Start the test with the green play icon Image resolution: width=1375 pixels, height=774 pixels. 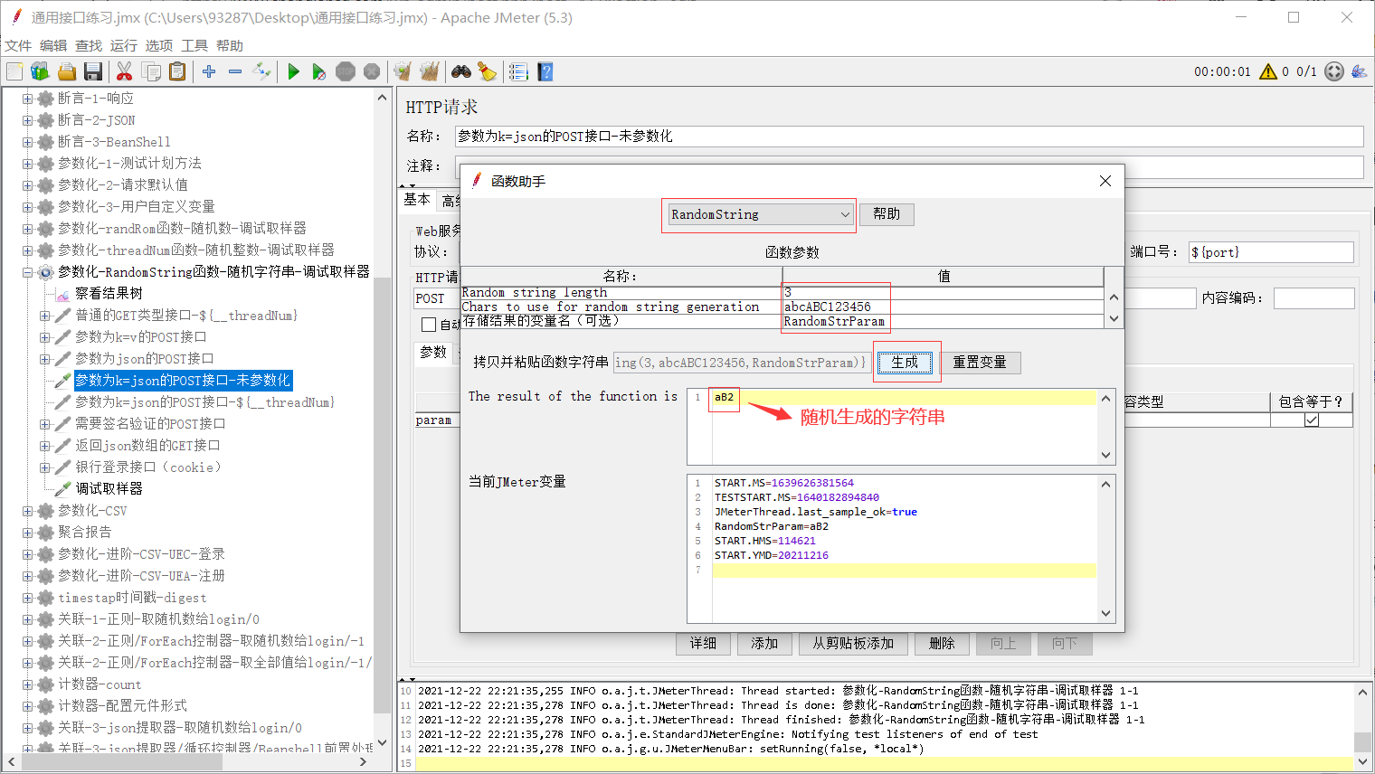(293, 71)
